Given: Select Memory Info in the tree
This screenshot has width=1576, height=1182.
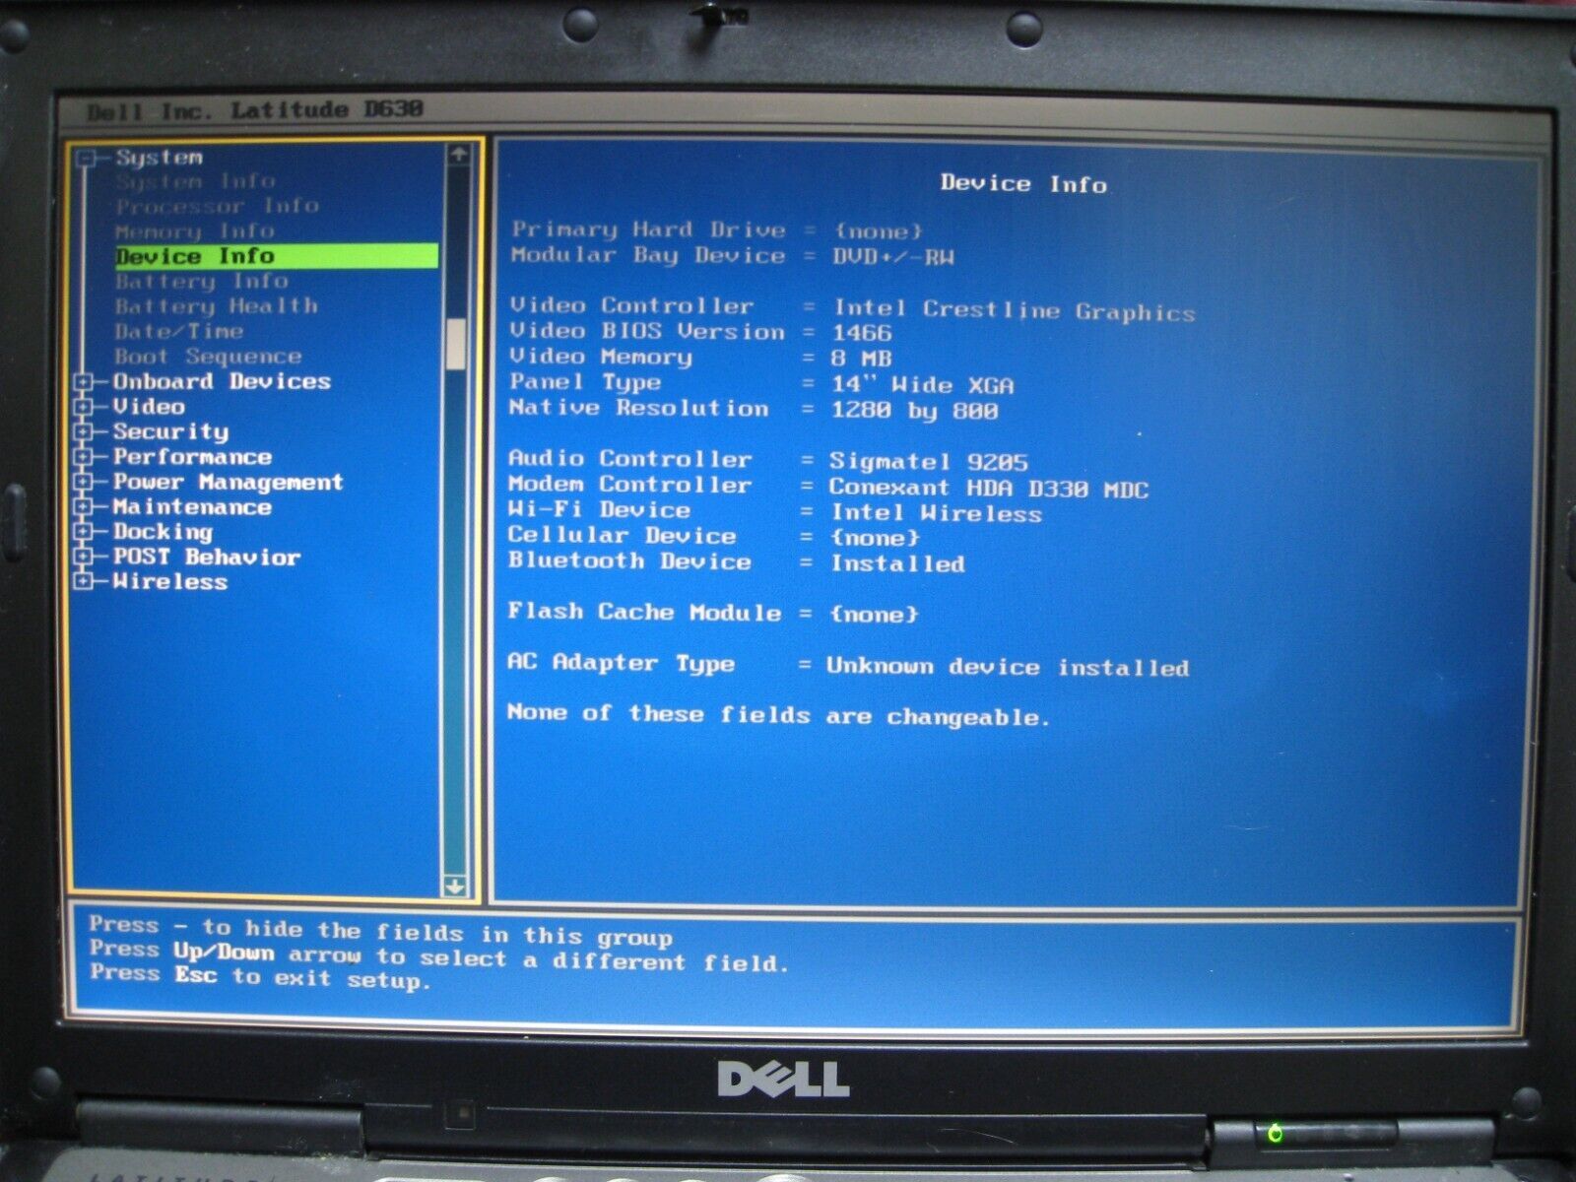Looking at the screenshot, I should tap(194, 231).
